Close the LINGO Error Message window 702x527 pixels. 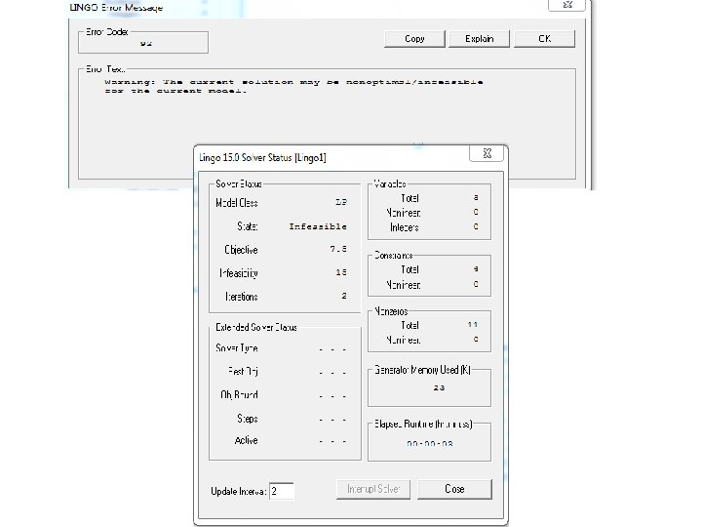(x=566, y=5)
